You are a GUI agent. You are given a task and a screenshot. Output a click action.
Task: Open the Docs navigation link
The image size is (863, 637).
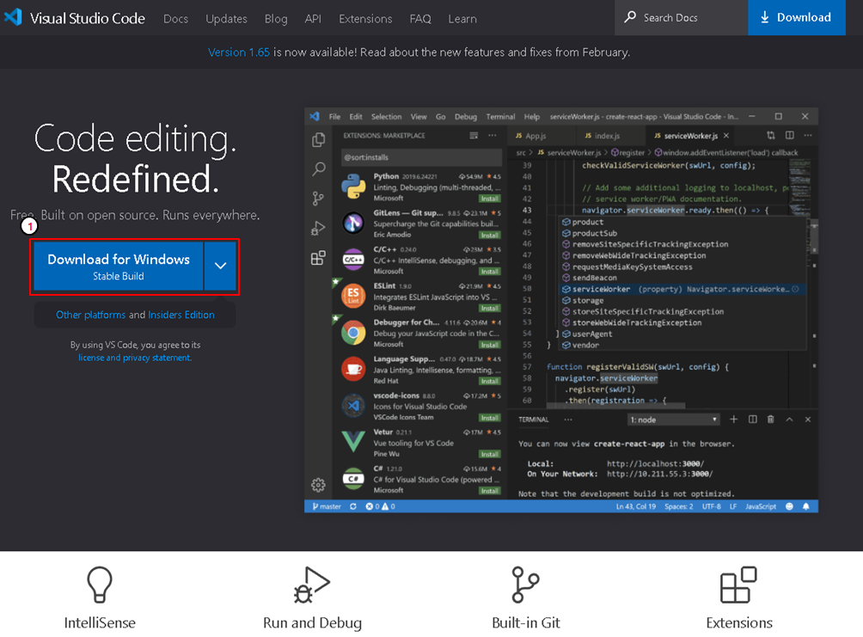pyautogui.click(x=175, y=19)
